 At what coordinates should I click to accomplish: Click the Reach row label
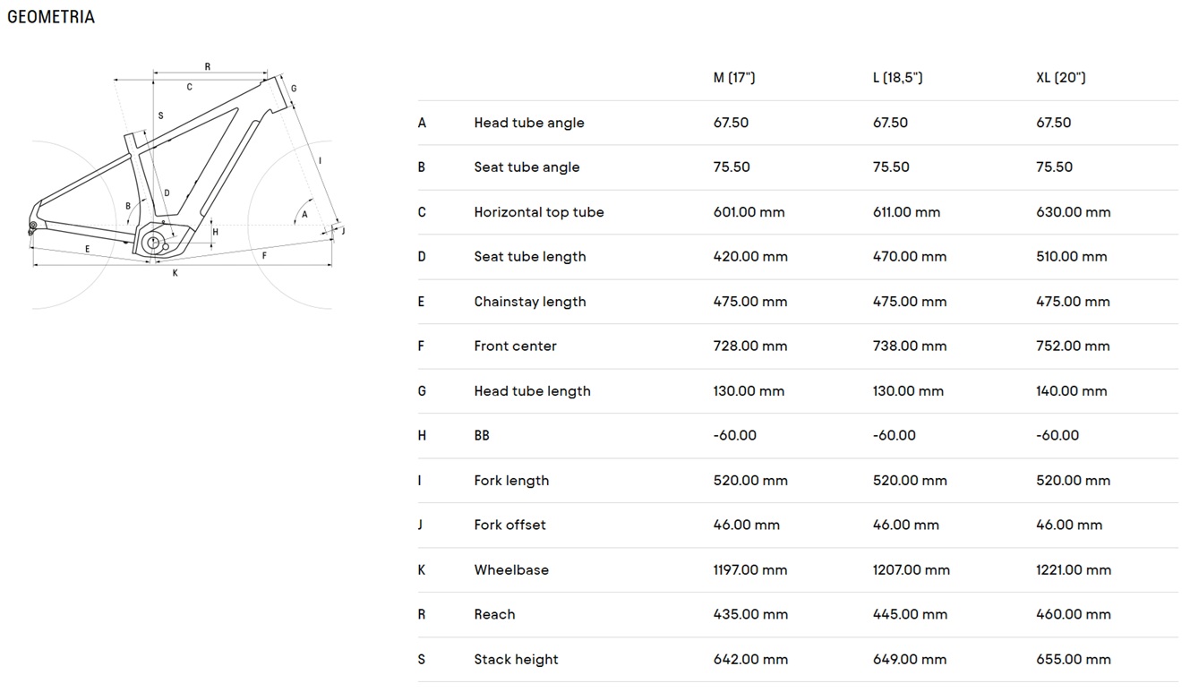tap(494, 614)
